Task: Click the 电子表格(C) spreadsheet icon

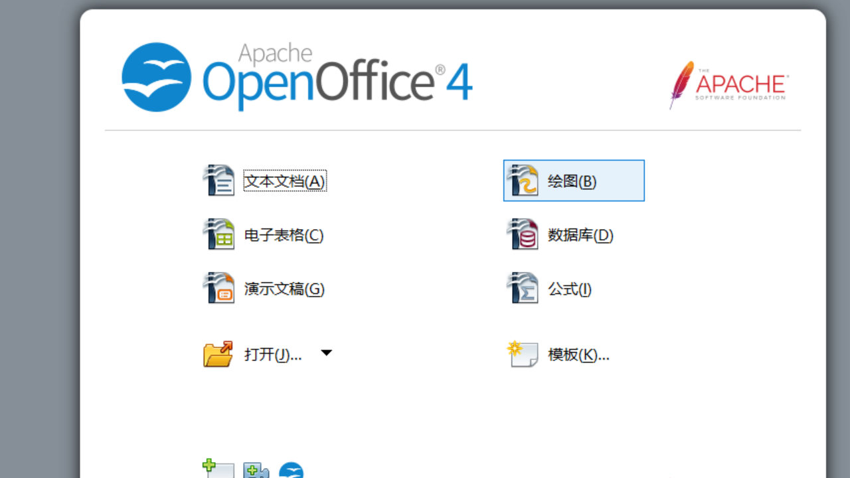Action: coord(218,234)
